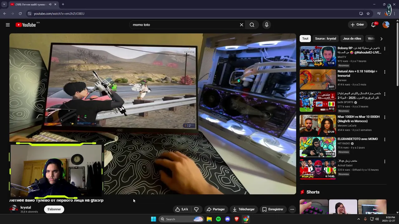Click the taskbar Search box
This screenshot has height=224, width=399.
point(181,219)
